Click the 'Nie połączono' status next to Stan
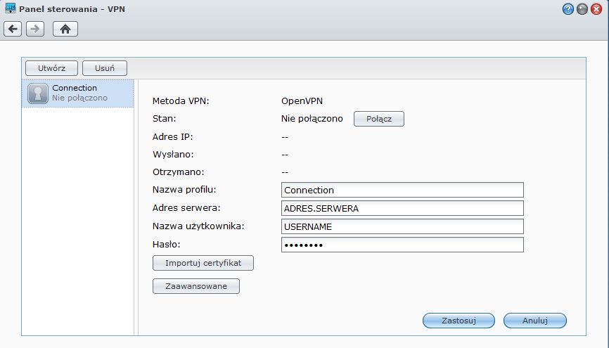This screenshot has width=609, height=348. click(x=312, y=119)
